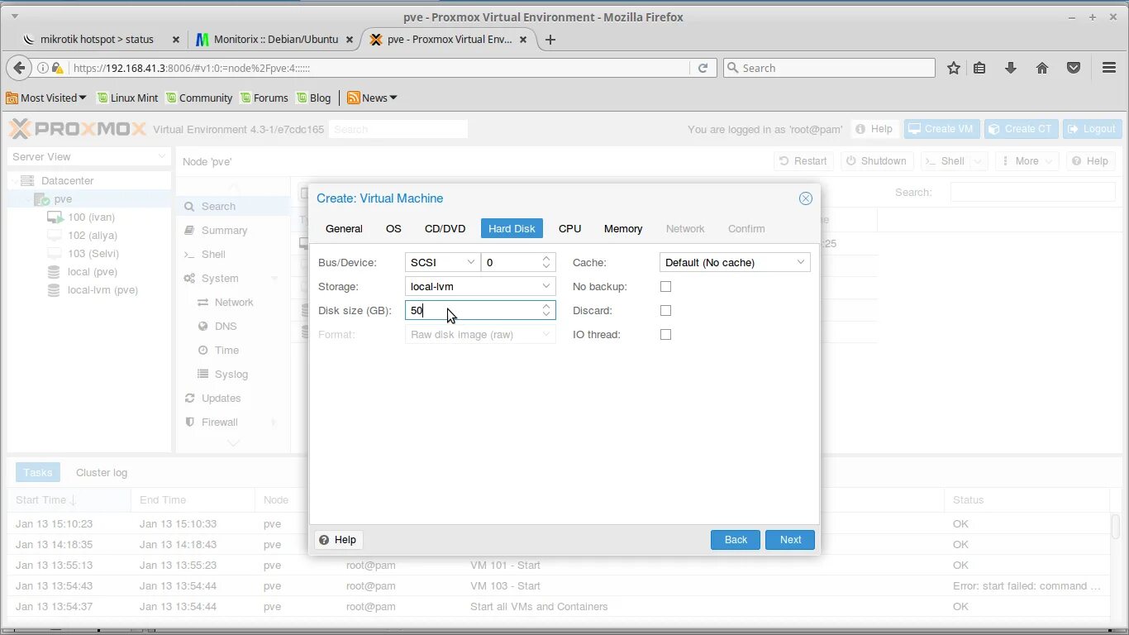Click the Proxmox logo

78,129
